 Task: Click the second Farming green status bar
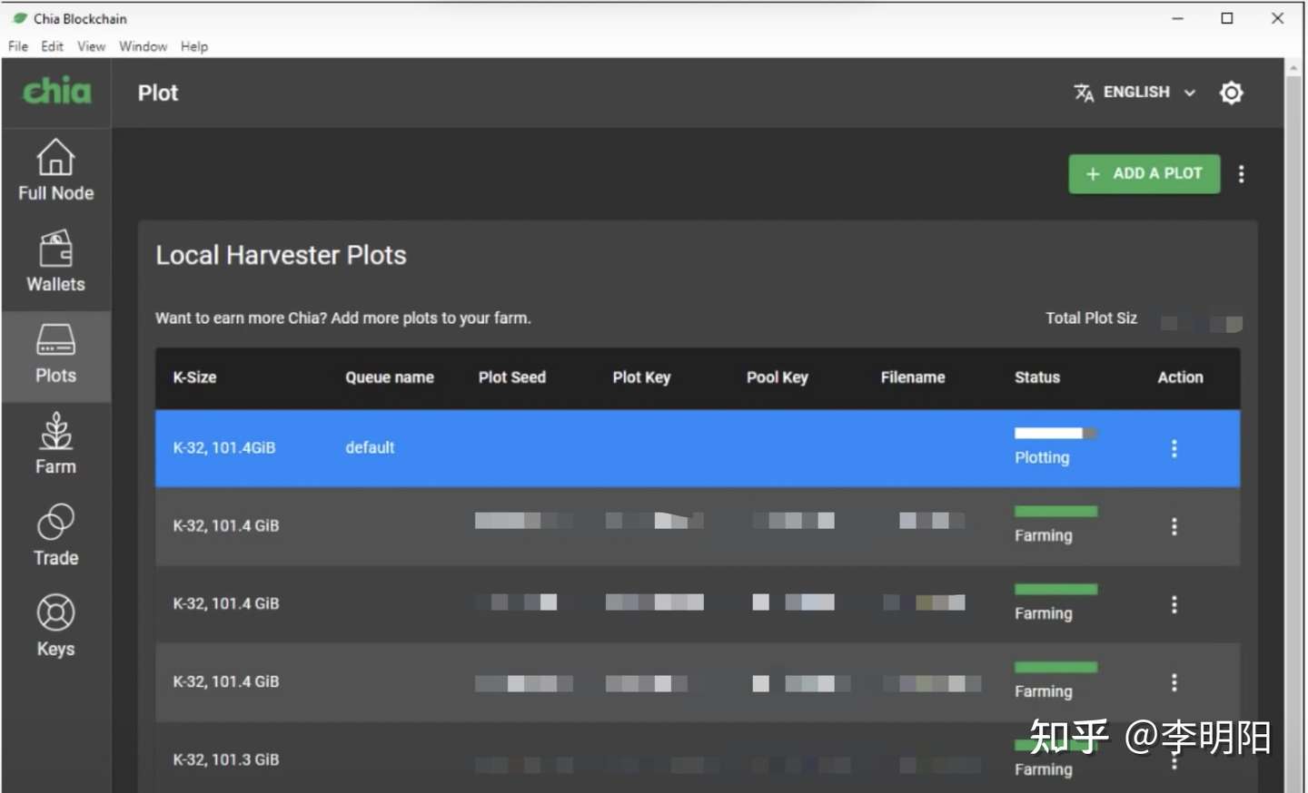(1055, 589)
